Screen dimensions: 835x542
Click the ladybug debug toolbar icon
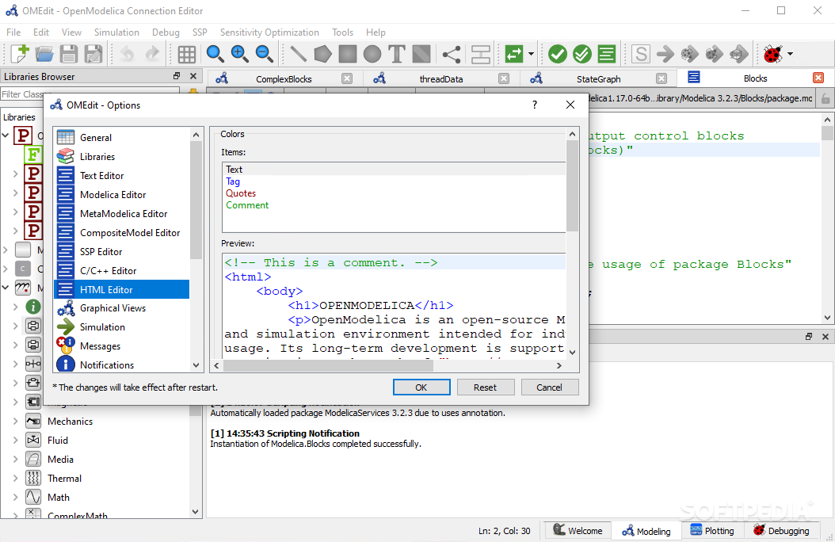point(772,54)
